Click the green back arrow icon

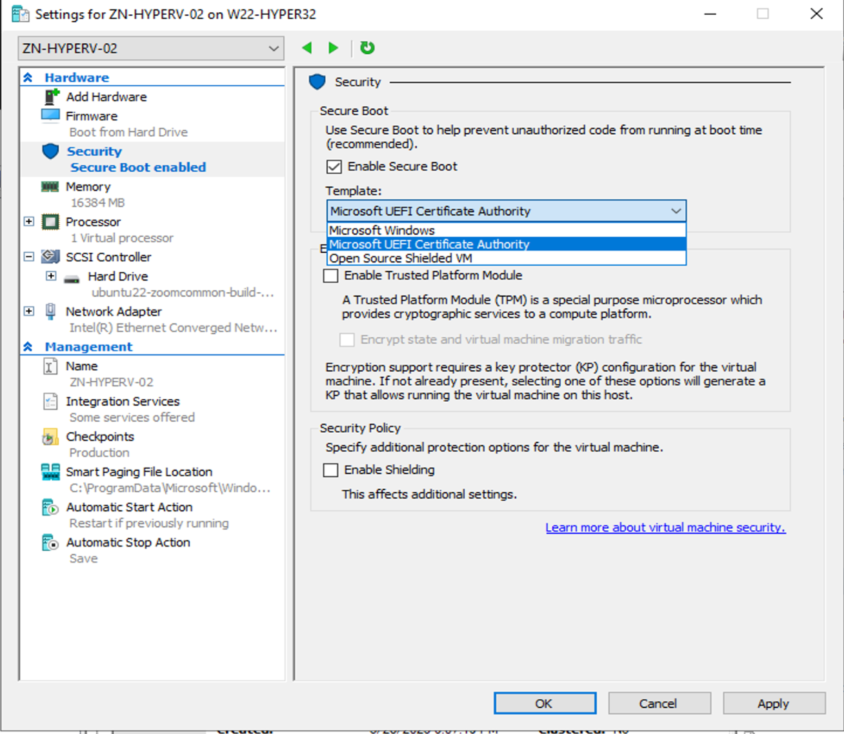(x=307, y=48)
